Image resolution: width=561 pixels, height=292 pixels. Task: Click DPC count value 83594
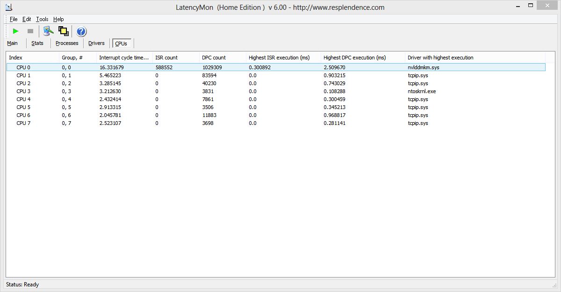[x=209, y=75]
